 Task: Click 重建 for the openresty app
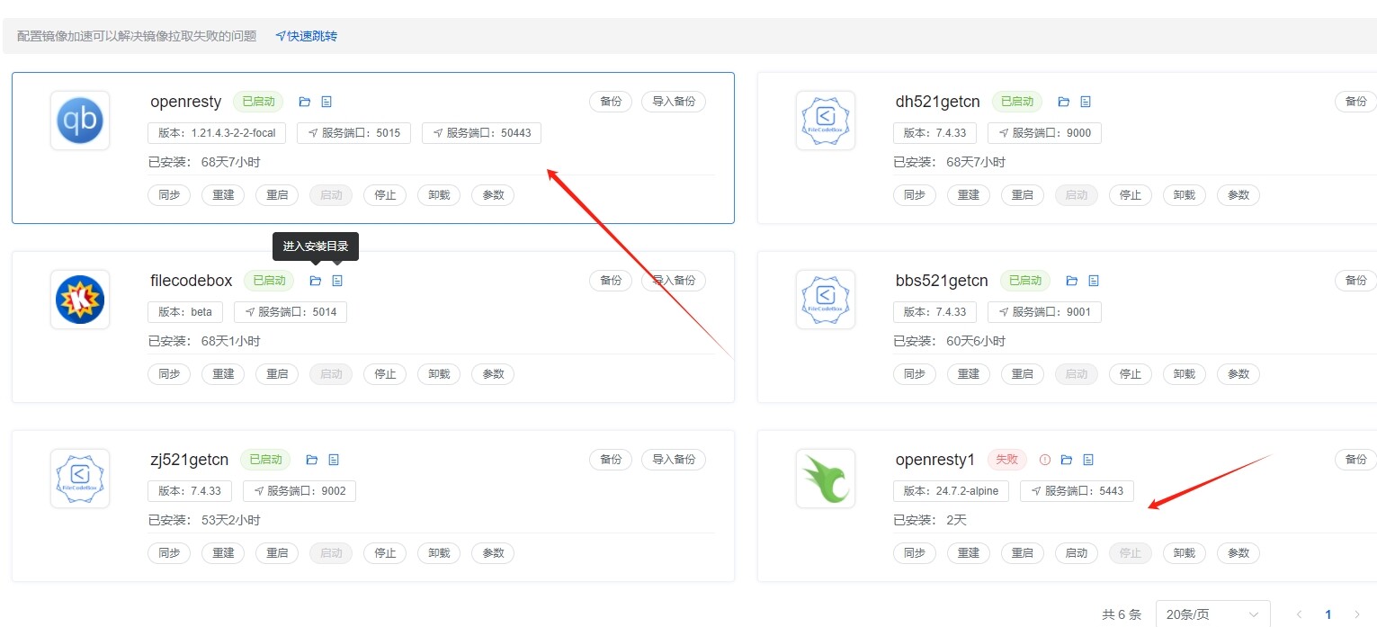(x=223, y=195)
